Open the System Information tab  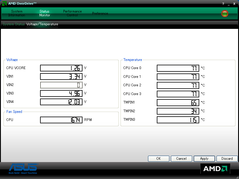click(17, 13)
